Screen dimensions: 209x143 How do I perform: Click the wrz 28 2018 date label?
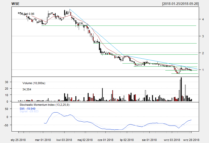click(191, 140)
